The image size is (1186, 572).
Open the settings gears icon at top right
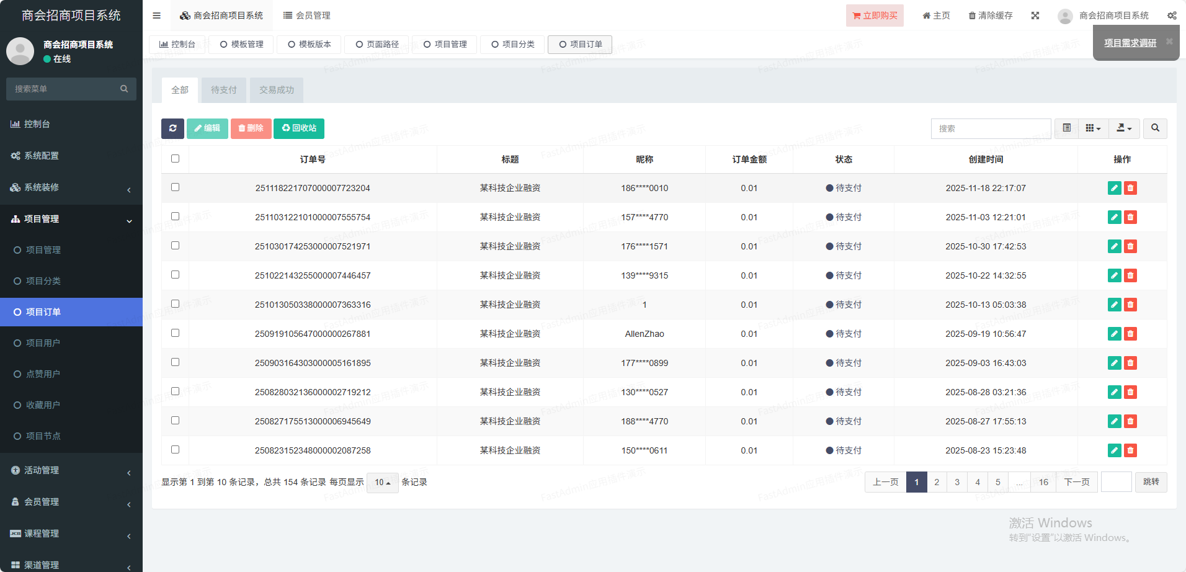tap(1172, 16)
